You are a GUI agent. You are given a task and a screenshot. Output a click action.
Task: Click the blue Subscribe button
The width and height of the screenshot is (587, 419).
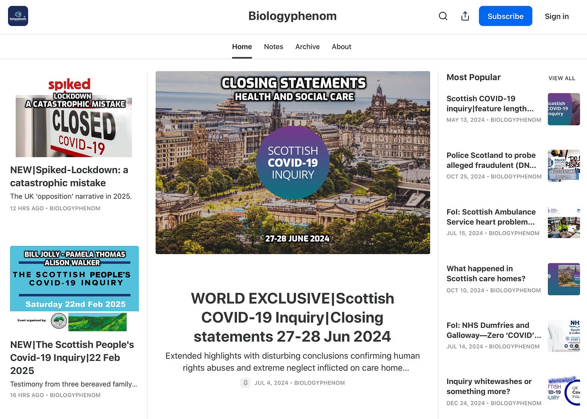tap(506, 16)
